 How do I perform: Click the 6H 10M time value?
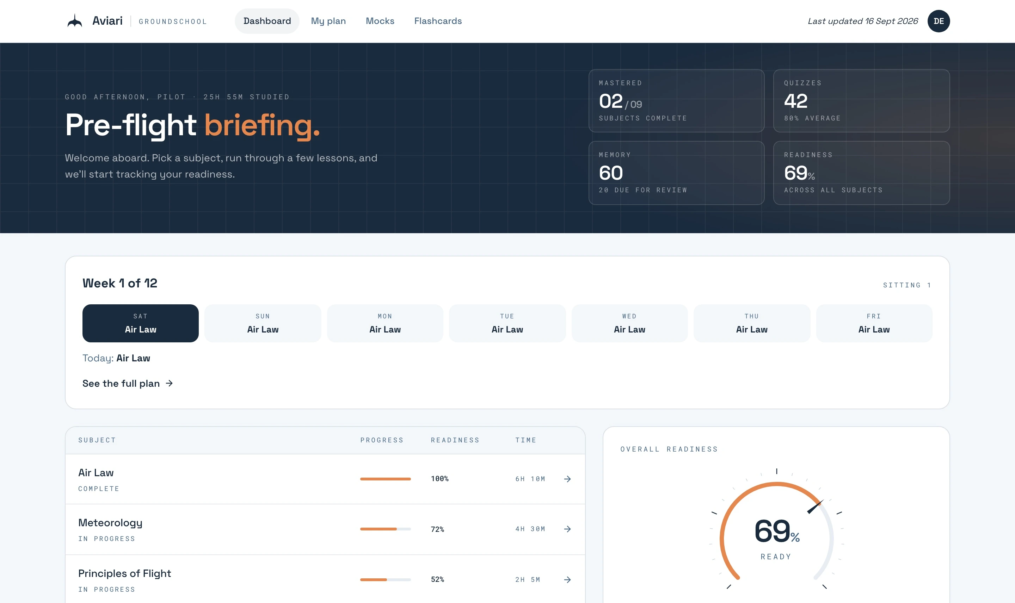coord(530,479)
